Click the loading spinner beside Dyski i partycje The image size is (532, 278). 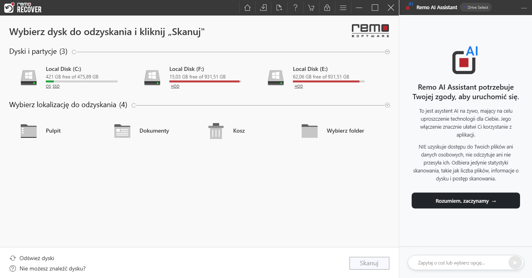coord(74,52)
